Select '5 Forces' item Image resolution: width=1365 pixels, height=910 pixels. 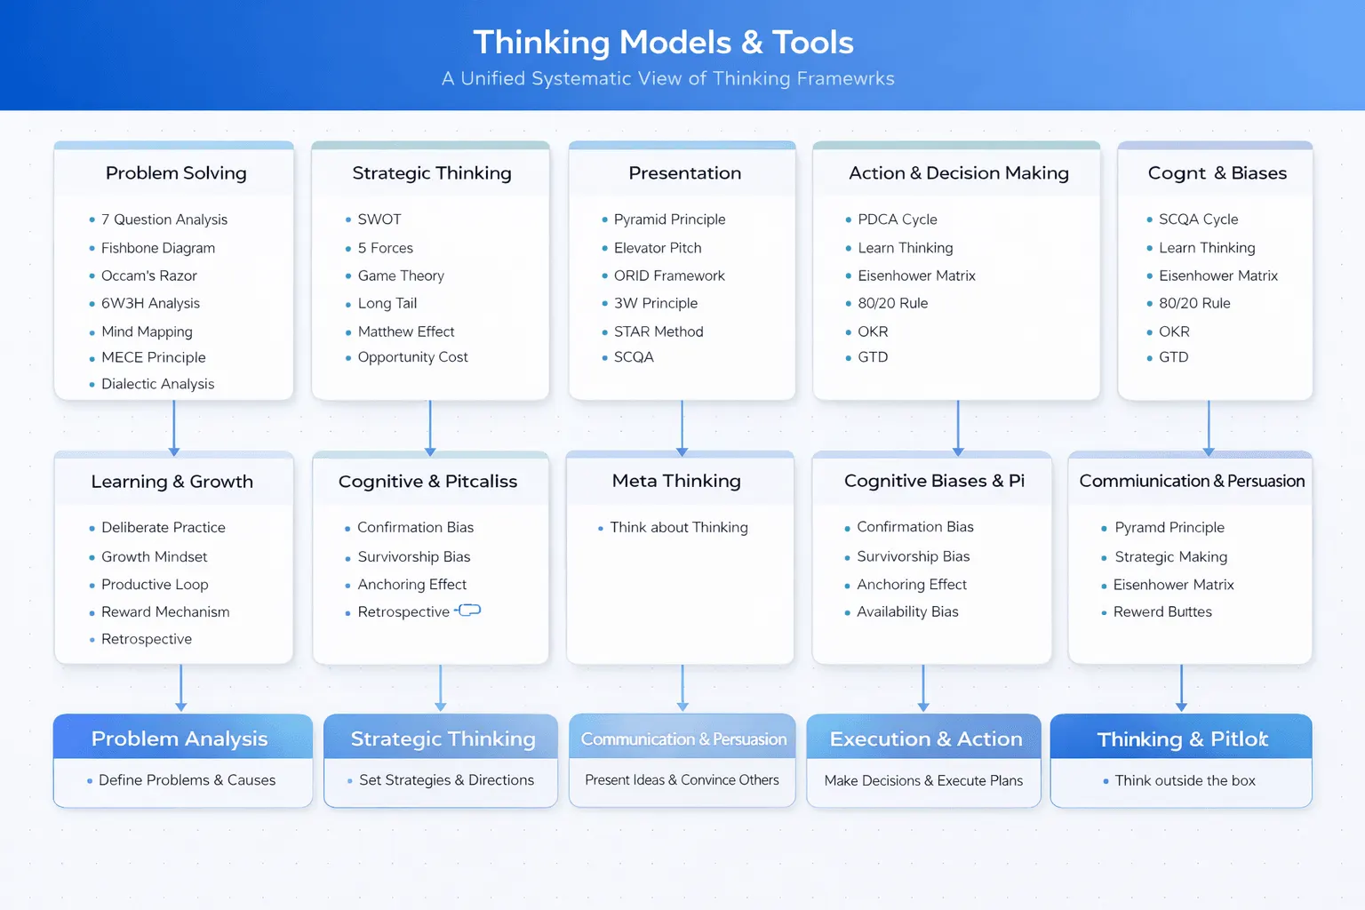pyautogui.click(x=386, y=248)
